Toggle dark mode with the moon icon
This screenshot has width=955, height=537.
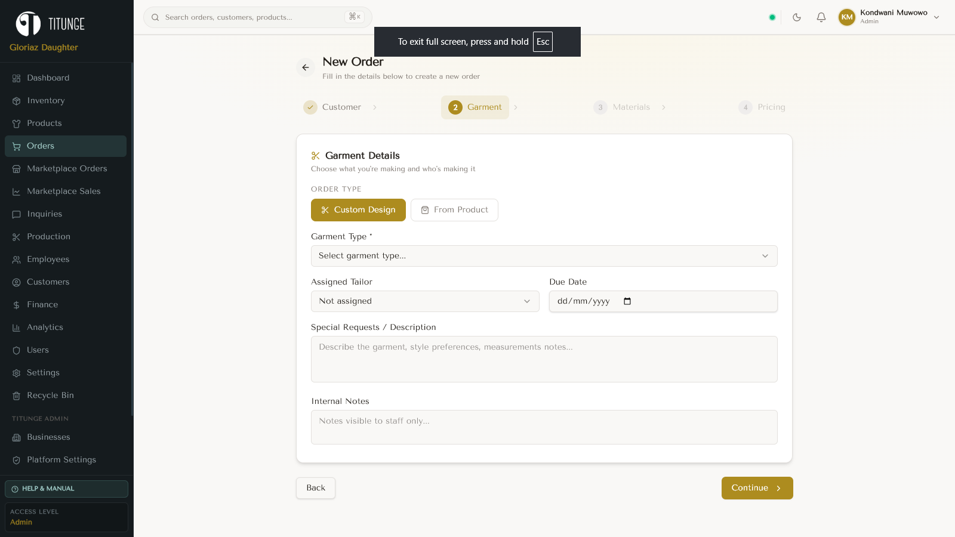[797, 17]
